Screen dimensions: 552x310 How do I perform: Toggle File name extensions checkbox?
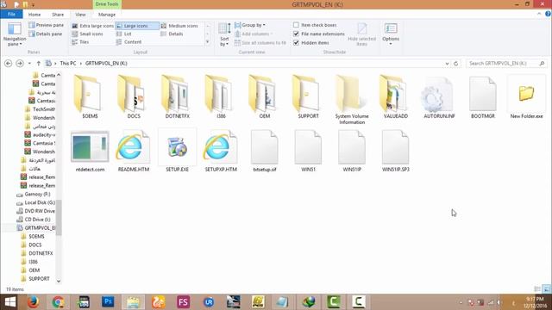[x=319, y=34]
